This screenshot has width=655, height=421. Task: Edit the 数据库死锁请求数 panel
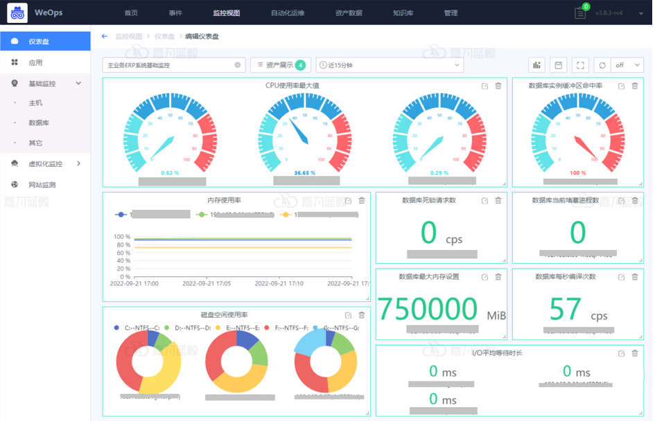point(484,201)
